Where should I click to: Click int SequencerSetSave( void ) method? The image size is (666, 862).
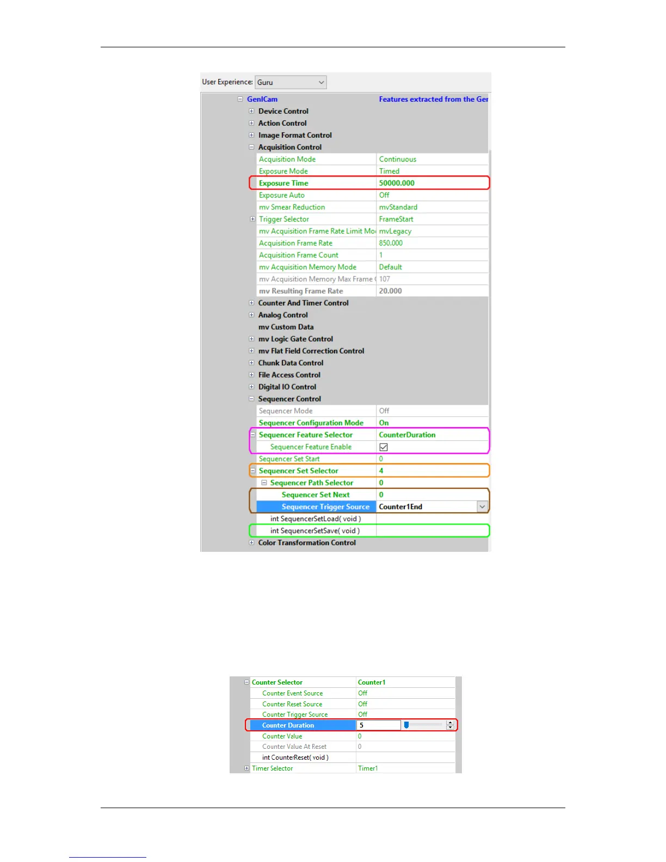coord(315,531)
